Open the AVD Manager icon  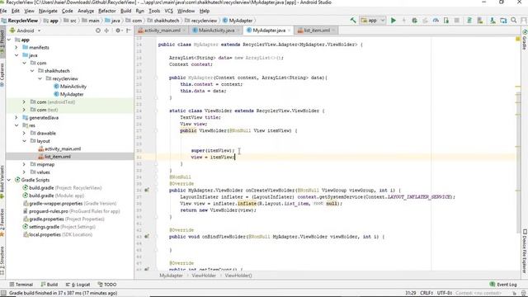tap(480, 20)
